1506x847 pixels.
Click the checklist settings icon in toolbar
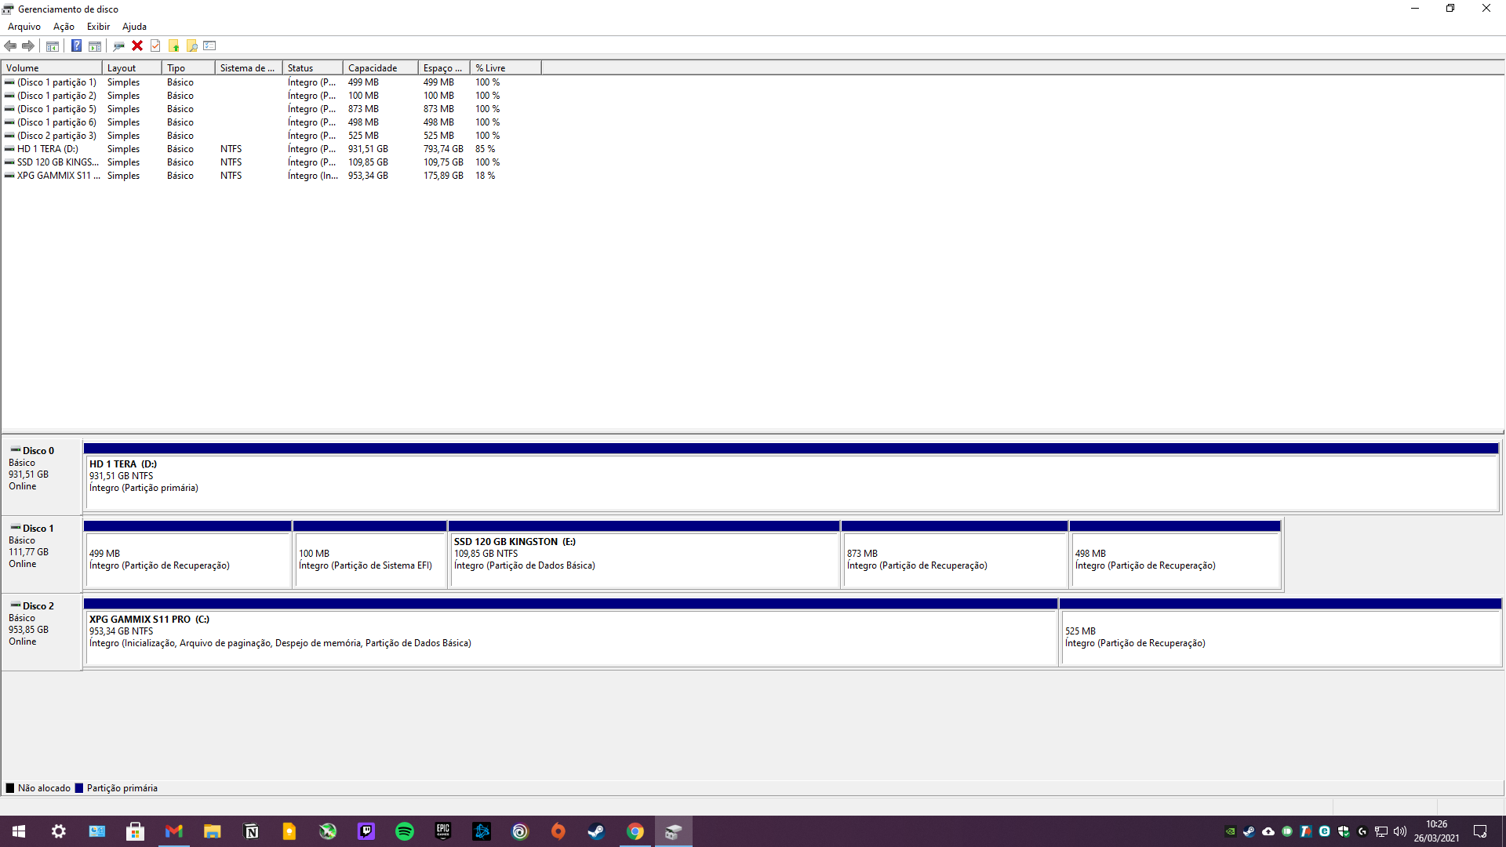coord(209,45)
